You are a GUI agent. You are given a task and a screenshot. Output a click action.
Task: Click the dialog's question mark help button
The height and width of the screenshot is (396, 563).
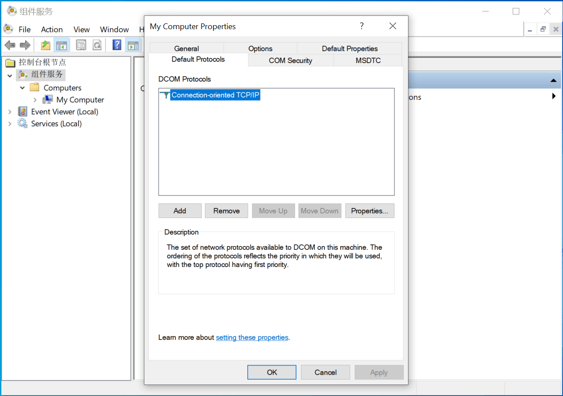[362, 26]
